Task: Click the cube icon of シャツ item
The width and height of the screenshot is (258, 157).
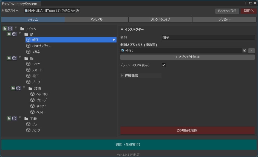Action: (29, 64)
